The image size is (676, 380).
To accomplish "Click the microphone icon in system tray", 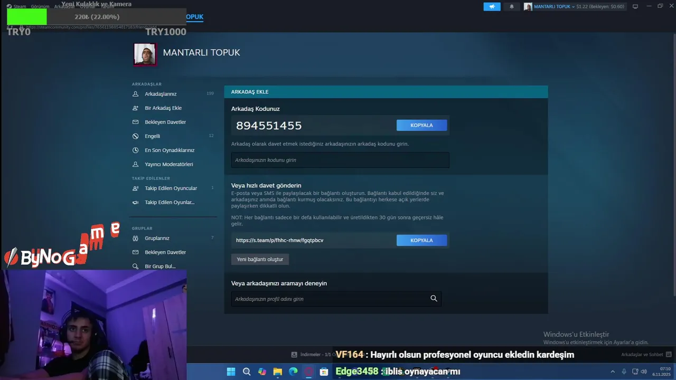I will point(624,372).
